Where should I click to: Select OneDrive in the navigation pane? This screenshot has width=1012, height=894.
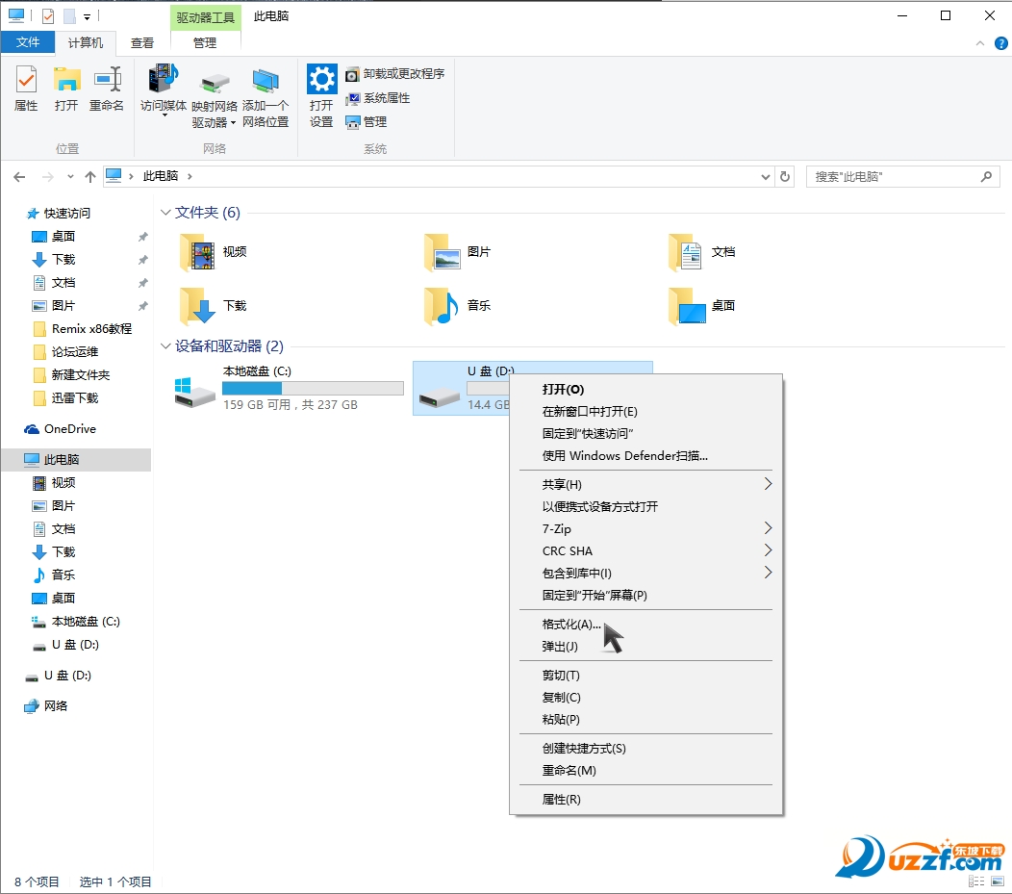click(69, 429)
